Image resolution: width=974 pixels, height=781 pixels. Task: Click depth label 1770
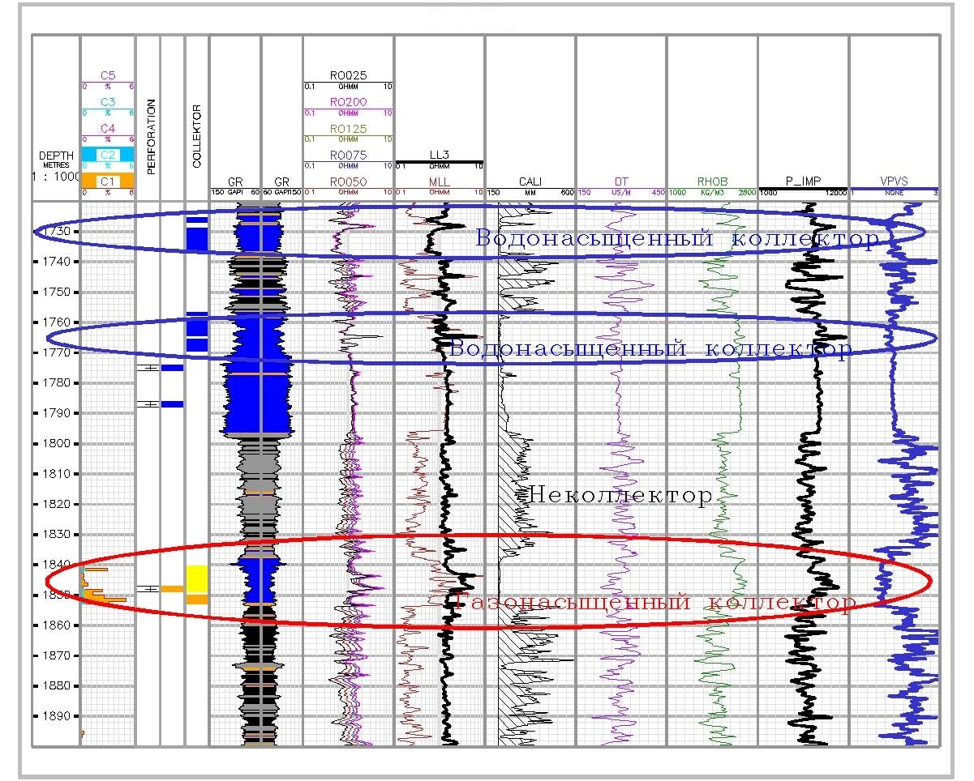tap(57, 352)
